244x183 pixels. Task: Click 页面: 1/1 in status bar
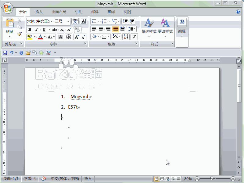click(x=11, y=179)
